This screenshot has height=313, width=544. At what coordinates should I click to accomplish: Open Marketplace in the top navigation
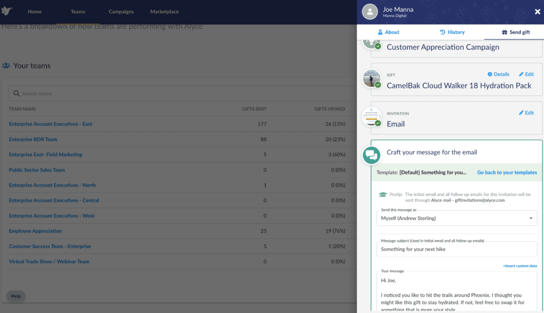click(x=164, y=12)
